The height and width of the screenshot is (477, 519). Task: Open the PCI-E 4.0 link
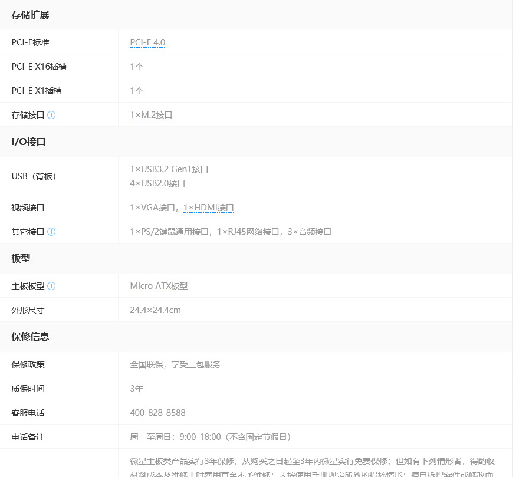(x=147, y=42)
